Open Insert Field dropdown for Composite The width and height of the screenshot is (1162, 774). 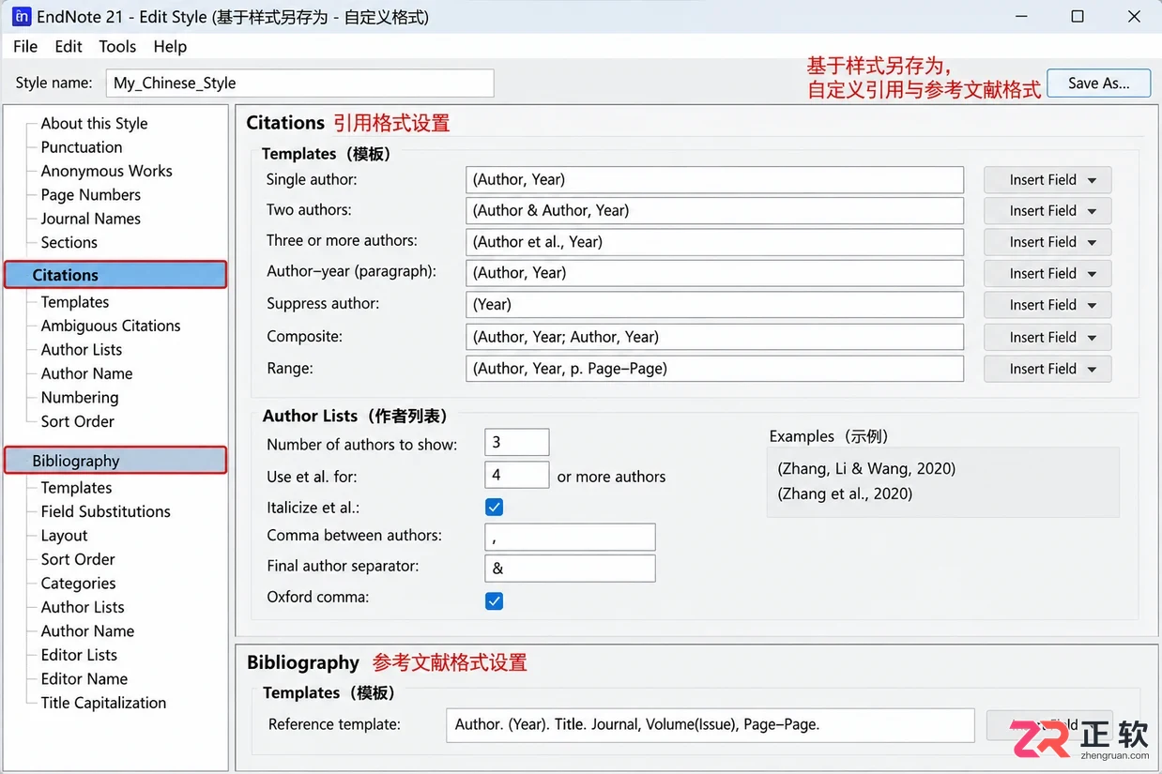[x=1047, y=337]
